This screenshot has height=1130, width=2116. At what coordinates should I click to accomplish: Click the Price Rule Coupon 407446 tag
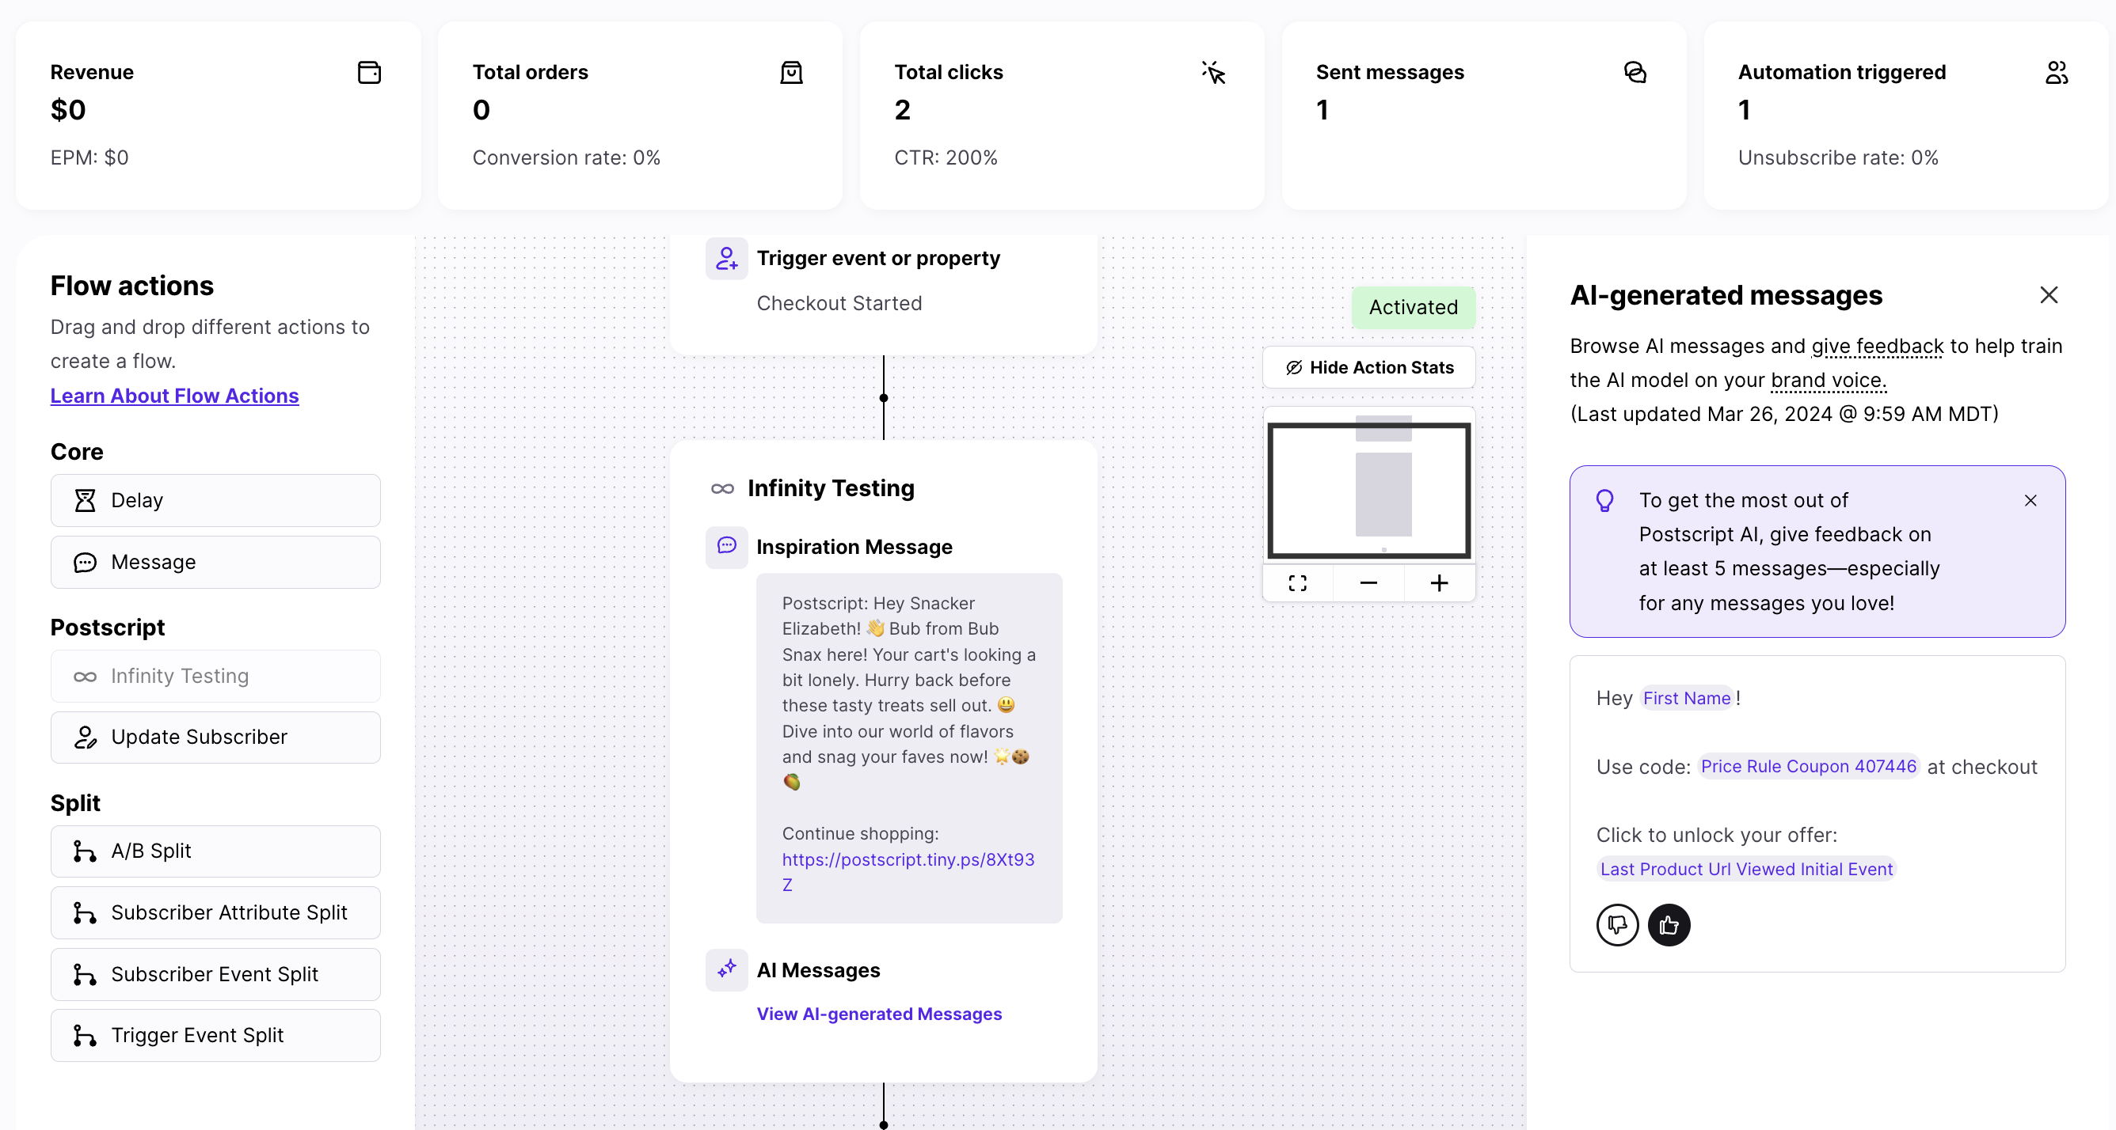tap(1808, 767)
